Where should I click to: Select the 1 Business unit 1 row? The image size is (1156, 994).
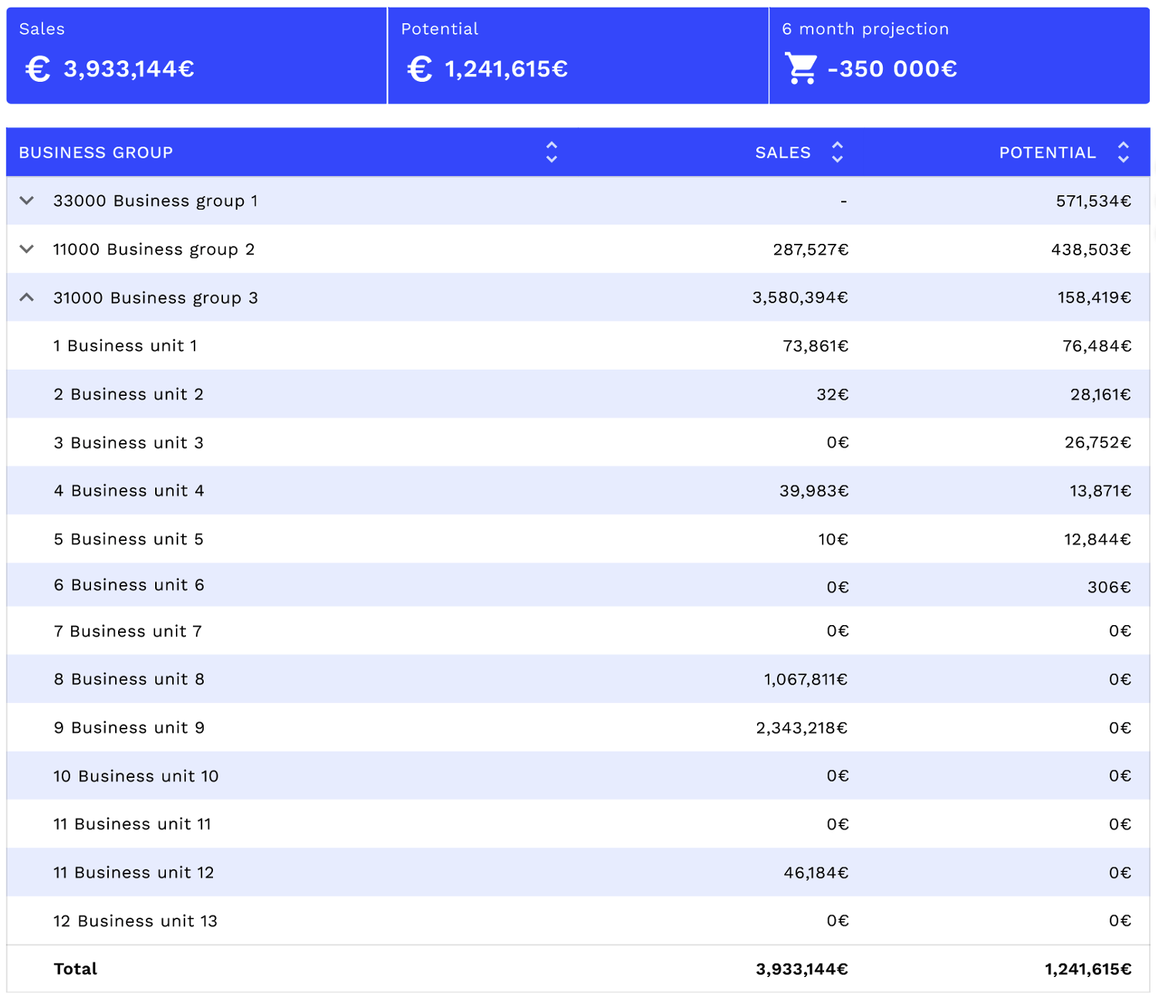point(125,346)
